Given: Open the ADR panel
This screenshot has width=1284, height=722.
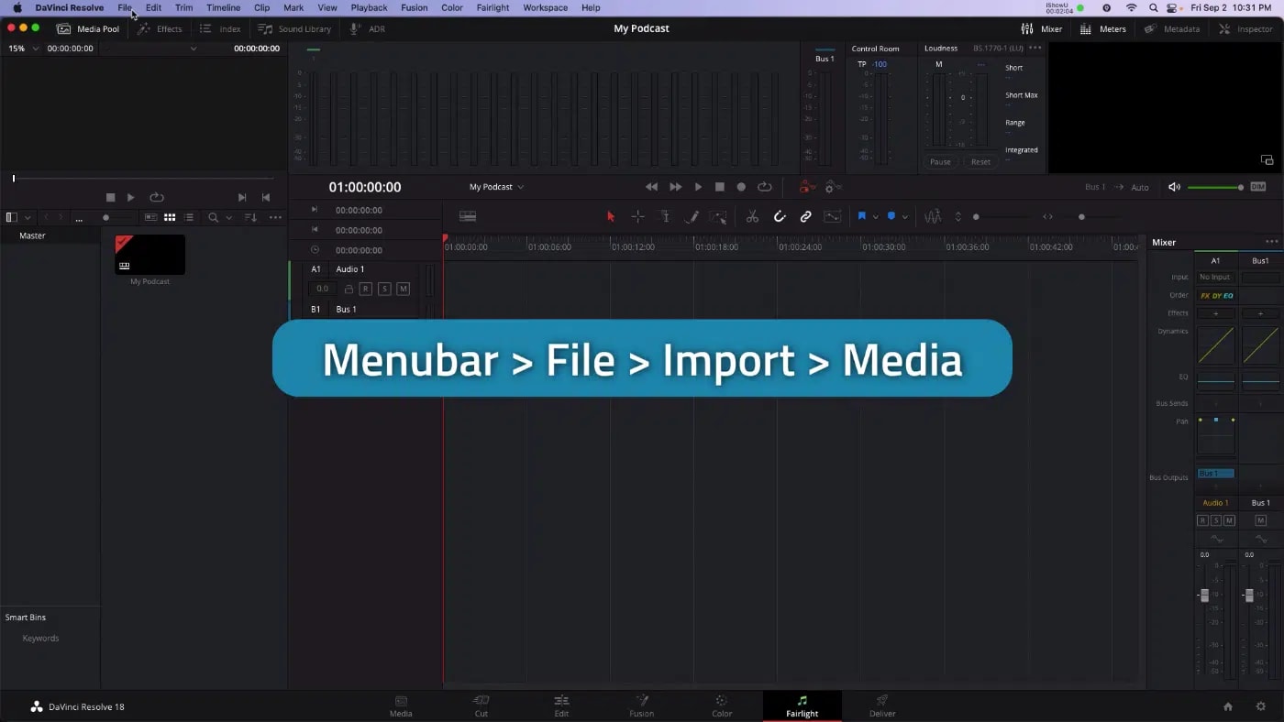Looking at the screenshot, I should pyautogui.click(x=366, y=28).
